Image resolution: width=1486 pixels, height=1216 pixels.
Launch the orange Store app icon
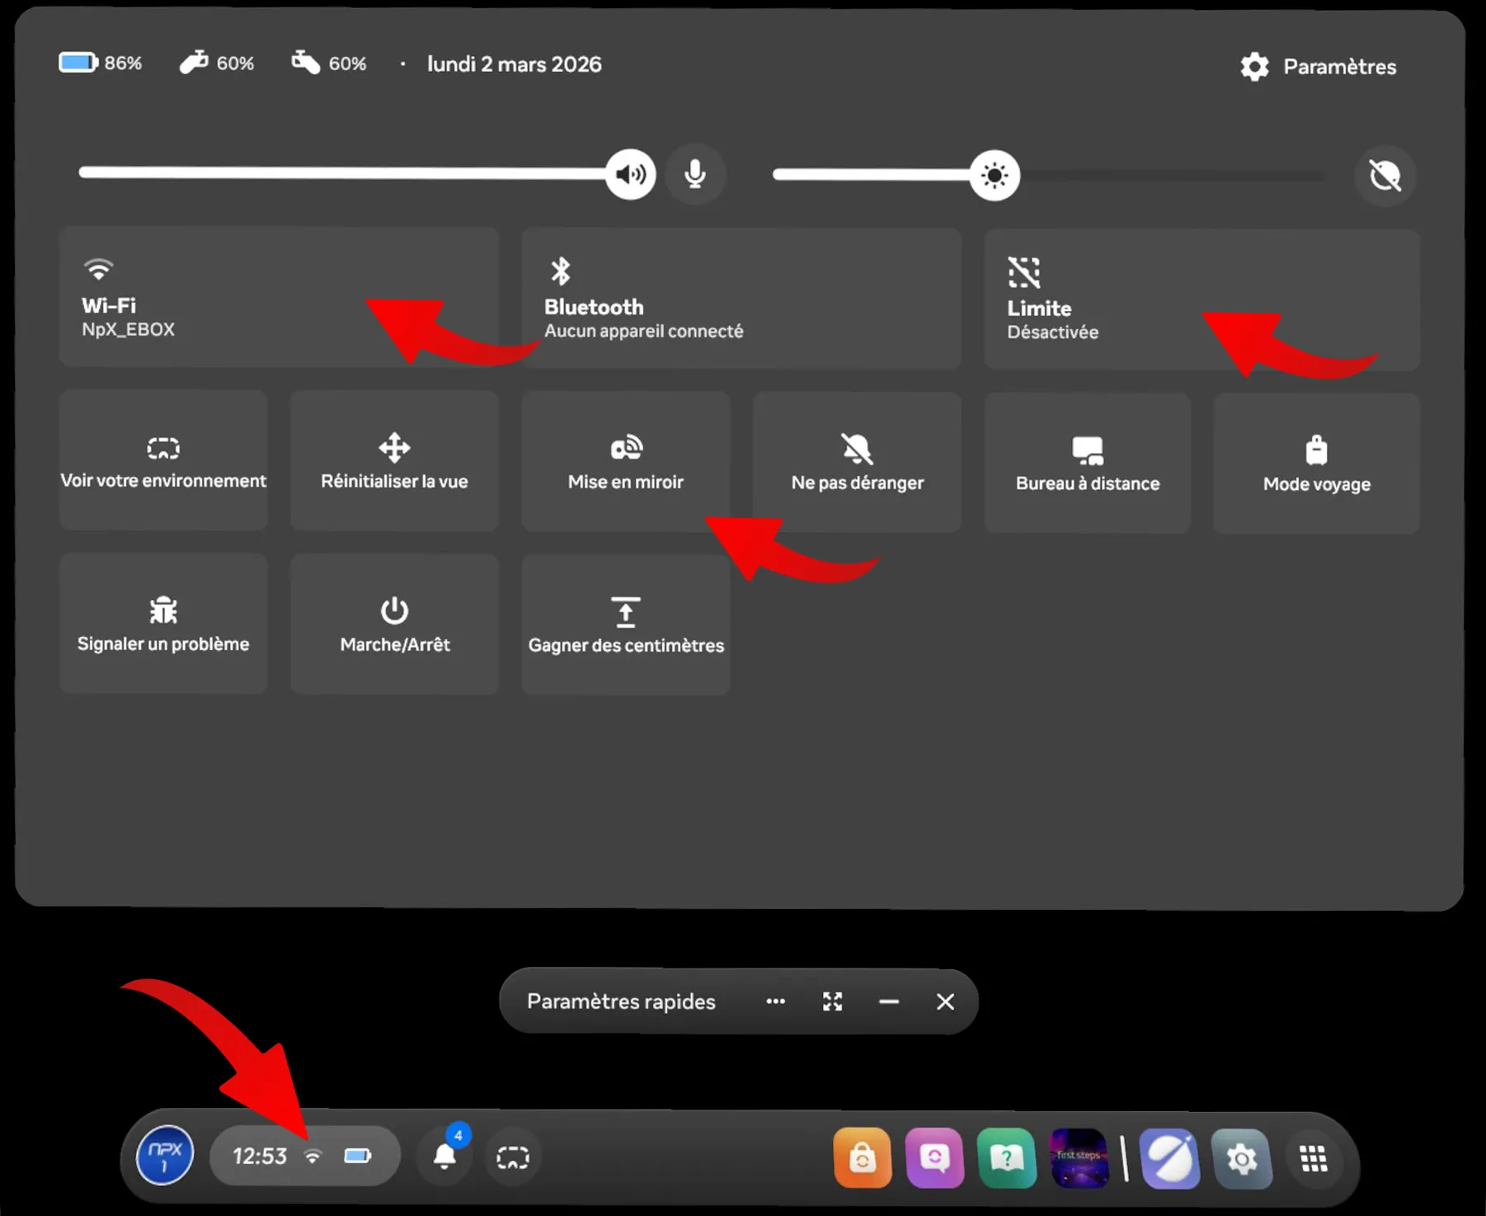pyautogui.click(x=862, y=1158)
